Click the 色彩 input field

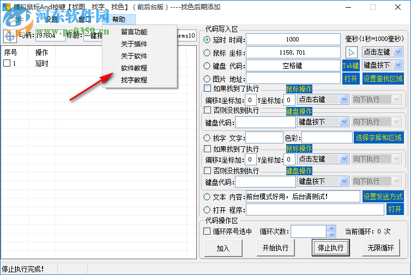pos(327,137)
